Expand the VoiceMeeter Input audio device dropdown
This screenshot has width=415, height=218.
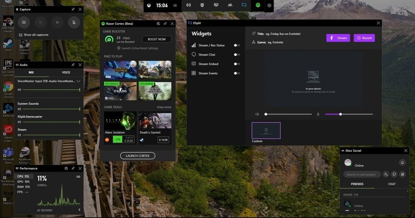pyautogui.click(x=78, y=81)
